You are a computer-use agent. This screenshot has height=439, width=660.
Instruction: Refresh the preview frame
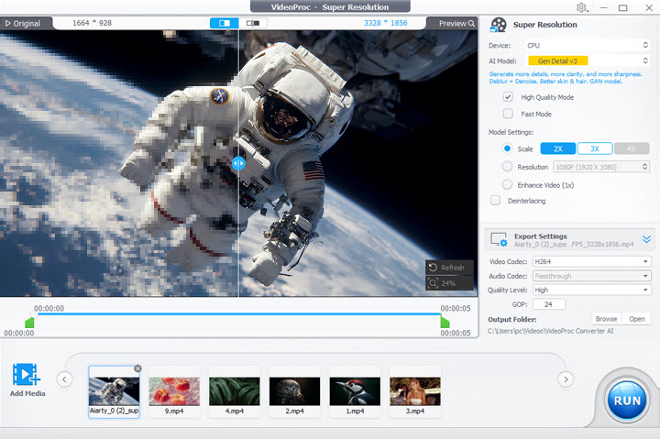pyautogui.click(x=449, y=268)
